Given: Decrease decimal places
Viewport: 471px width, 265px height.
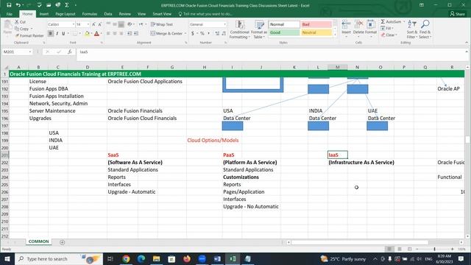Looking at the screenshot, I should point(224,33).
